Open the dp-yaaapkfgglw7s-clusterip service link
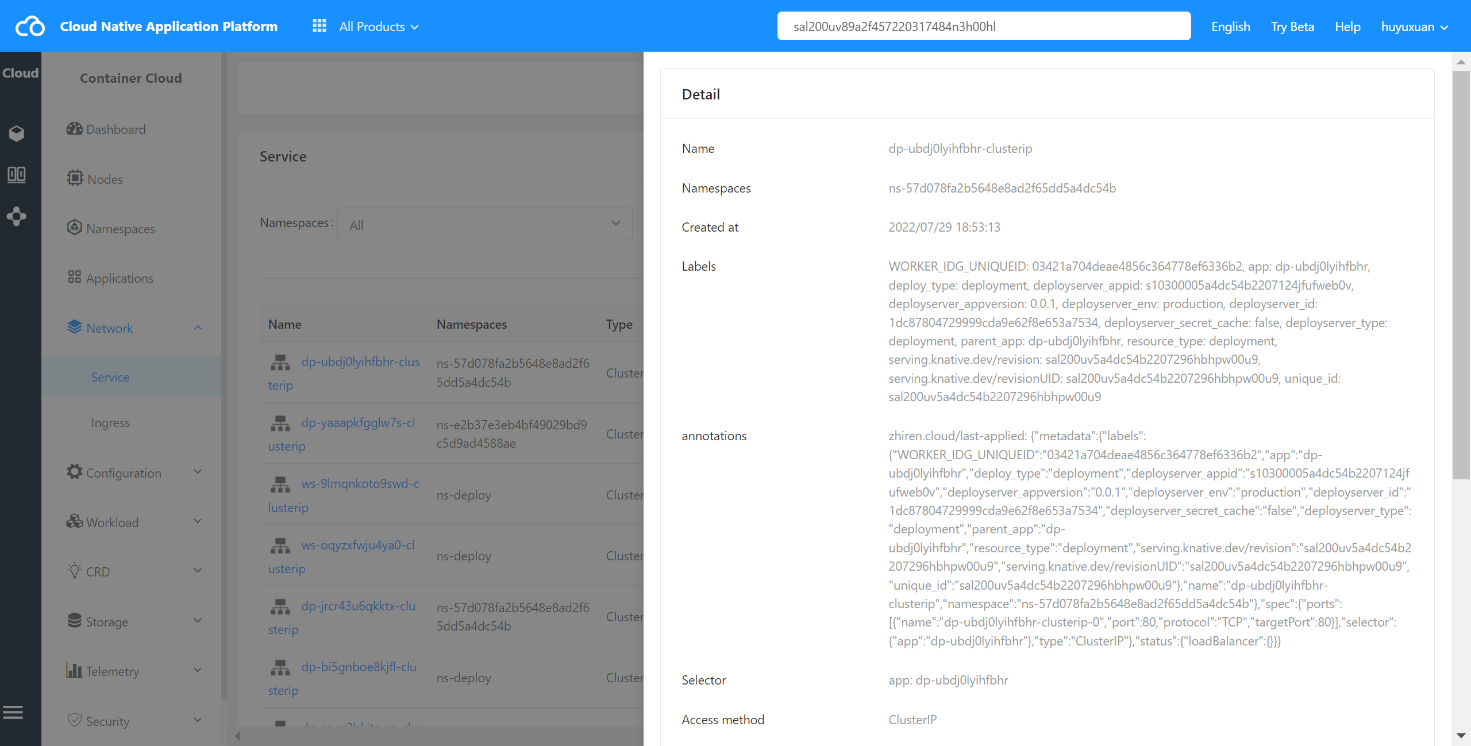Viewport: 1471px width, 746px height. tap(342, 434)
